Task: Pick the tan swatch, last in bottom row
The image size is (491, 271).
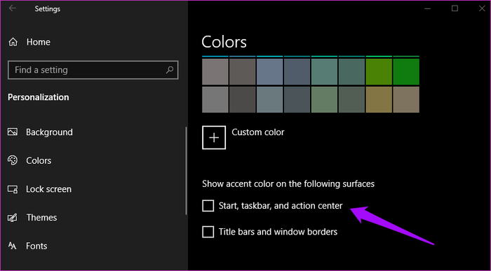Action: click(x=406, y=99)
